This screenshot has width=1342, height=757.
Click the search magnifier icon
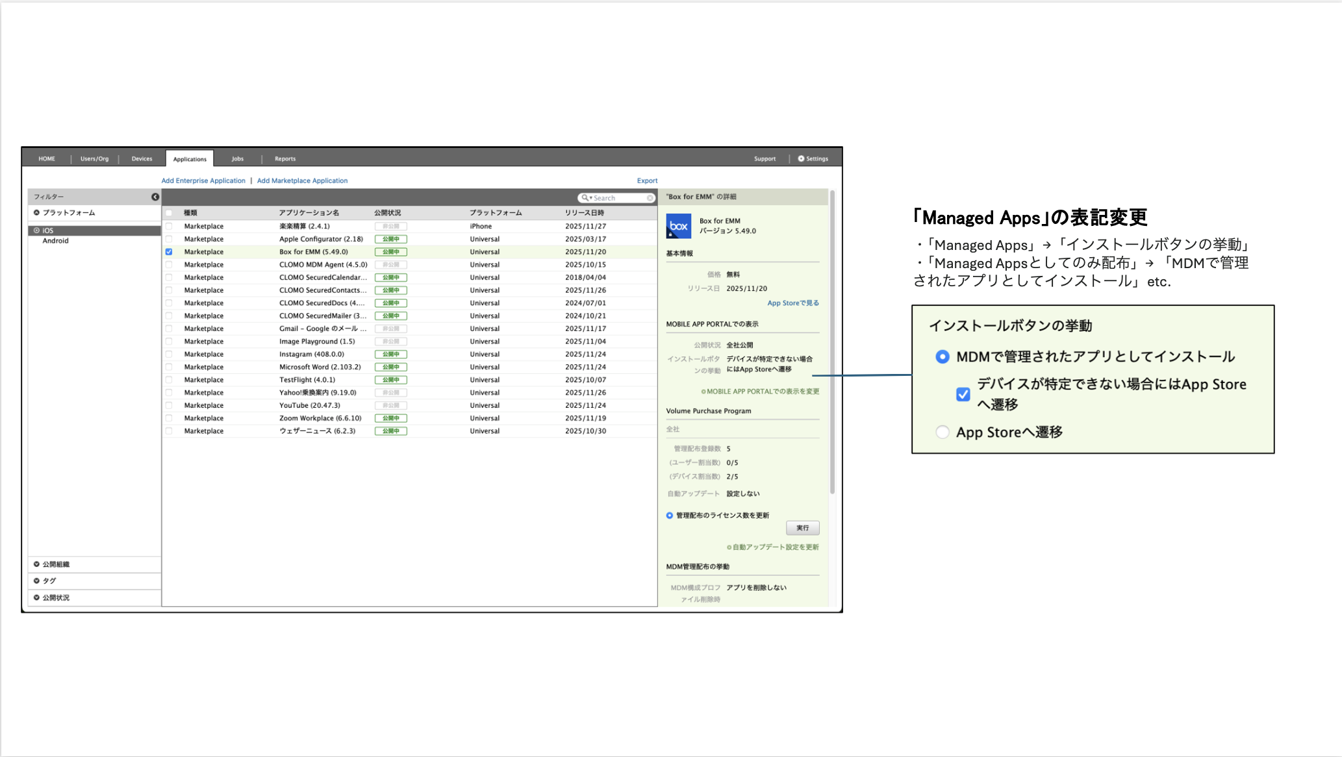coord(585,198)
